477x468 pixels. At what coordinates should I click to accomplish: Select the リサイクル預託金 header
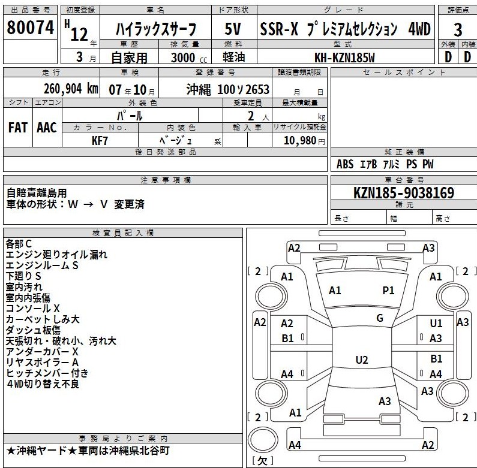pyautogui.click(x=299, y=127)
